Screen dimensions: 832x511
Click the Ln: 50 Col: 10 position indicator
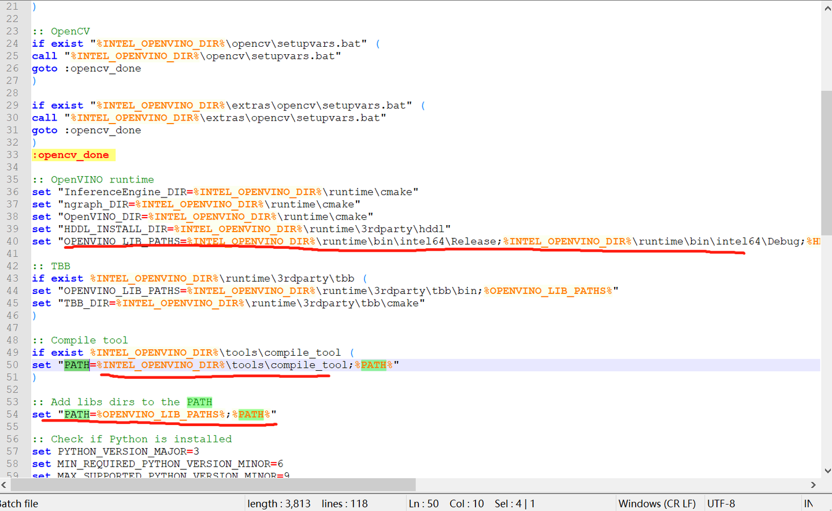coord(445,503)
